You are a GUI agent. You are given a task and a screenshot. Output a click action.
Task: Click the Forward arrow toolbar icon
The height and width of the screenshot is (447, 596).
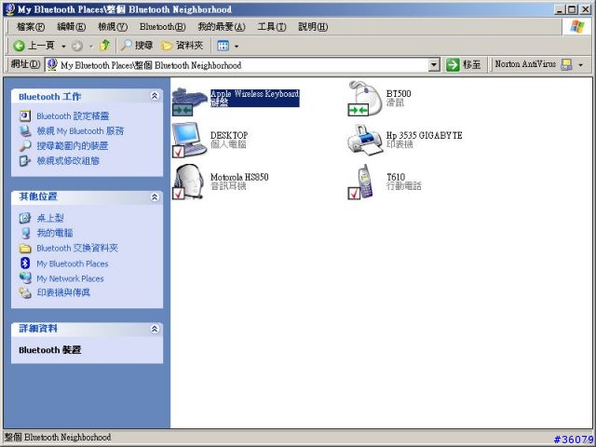[x=77, y=47]
